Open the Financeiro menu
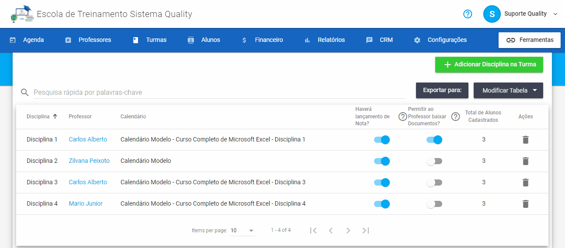 262,40
